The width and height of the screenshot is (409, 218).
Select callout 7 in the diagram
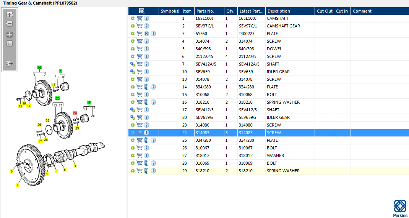(x=60, y=71)
